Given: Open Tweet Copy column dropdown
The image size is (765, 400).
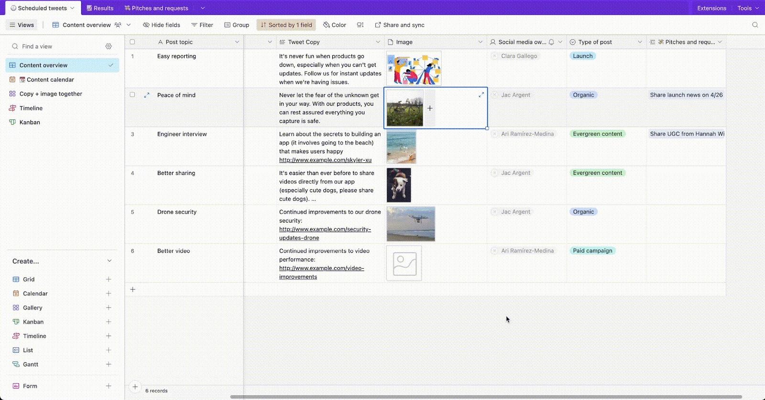Looking at the screenshot, I should (378, 42).
